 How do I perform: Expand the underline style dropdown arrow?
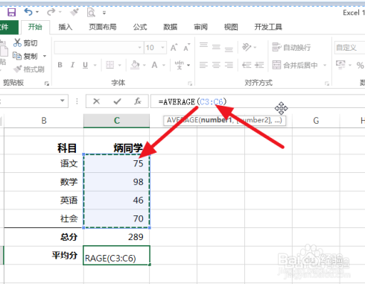coord(95,66)
